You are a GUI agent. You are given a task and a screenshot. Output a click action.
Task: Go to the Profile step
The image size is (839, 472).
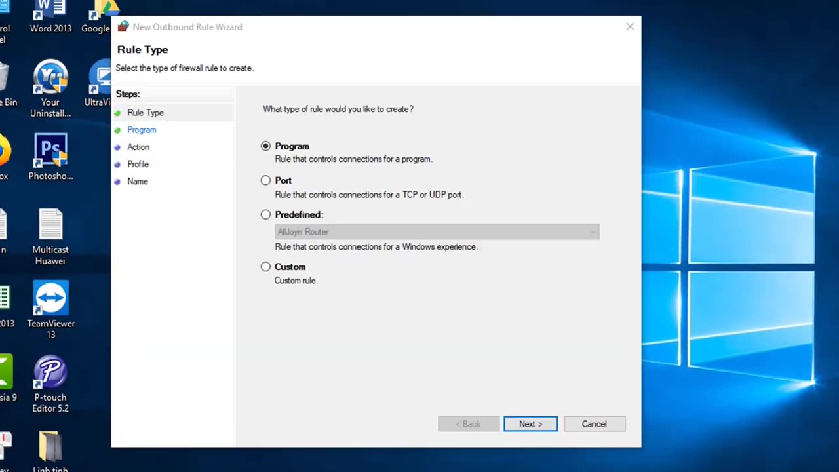pos(138,164)
